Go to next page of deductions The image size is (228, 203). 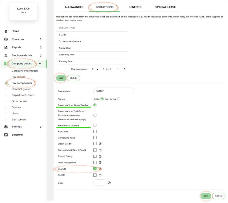tap(124, 69)
